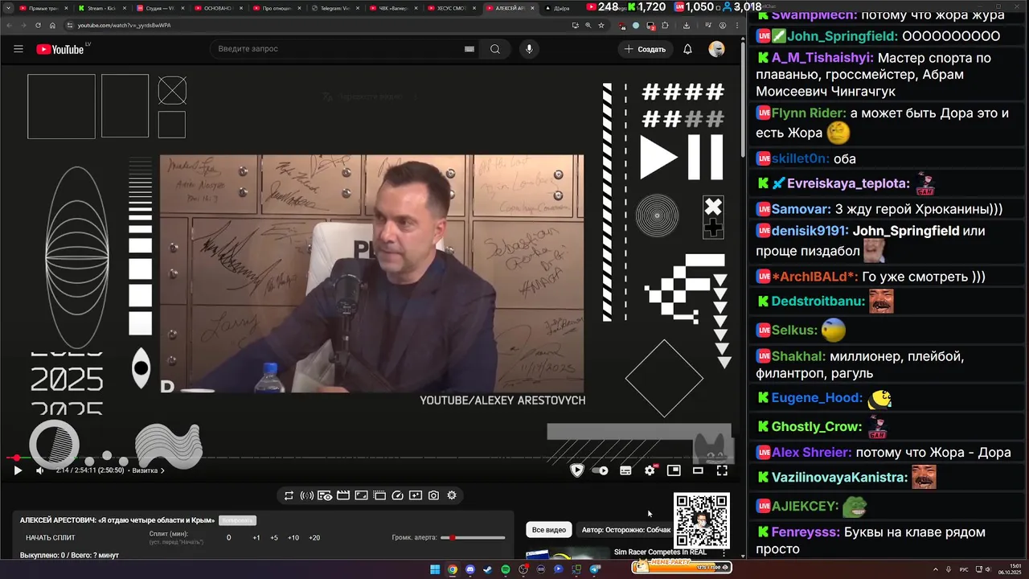Click chat username Eugene_Hood
This screenshot has width=1029, height=579.
[817, 398]
